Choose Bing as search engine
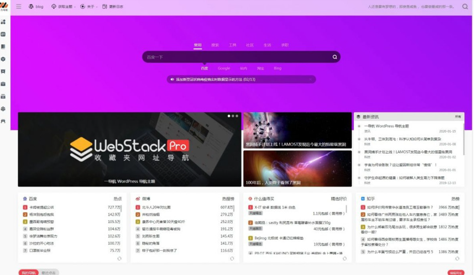The width and height of the screenshot is (476, 275). click(x=278, y=68)
